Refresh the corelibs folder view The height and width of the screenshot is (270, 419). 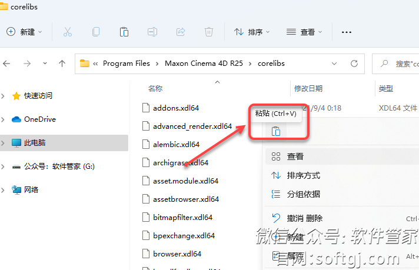pos(354,64)
